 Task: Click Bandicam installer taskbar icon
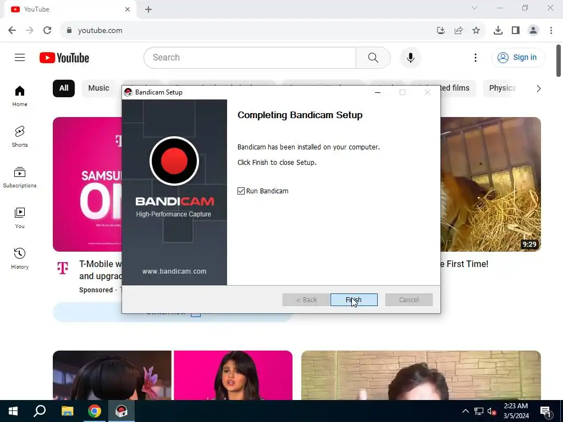(122, 411)
